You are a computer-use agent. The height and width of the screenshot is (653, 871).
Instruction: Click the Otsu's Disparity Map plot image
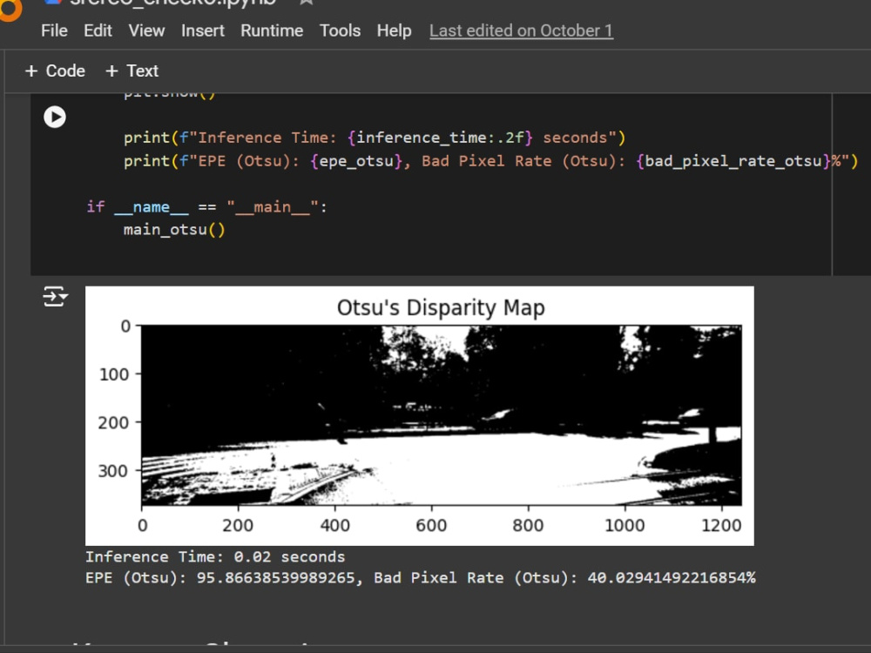[x=420, y=415]
